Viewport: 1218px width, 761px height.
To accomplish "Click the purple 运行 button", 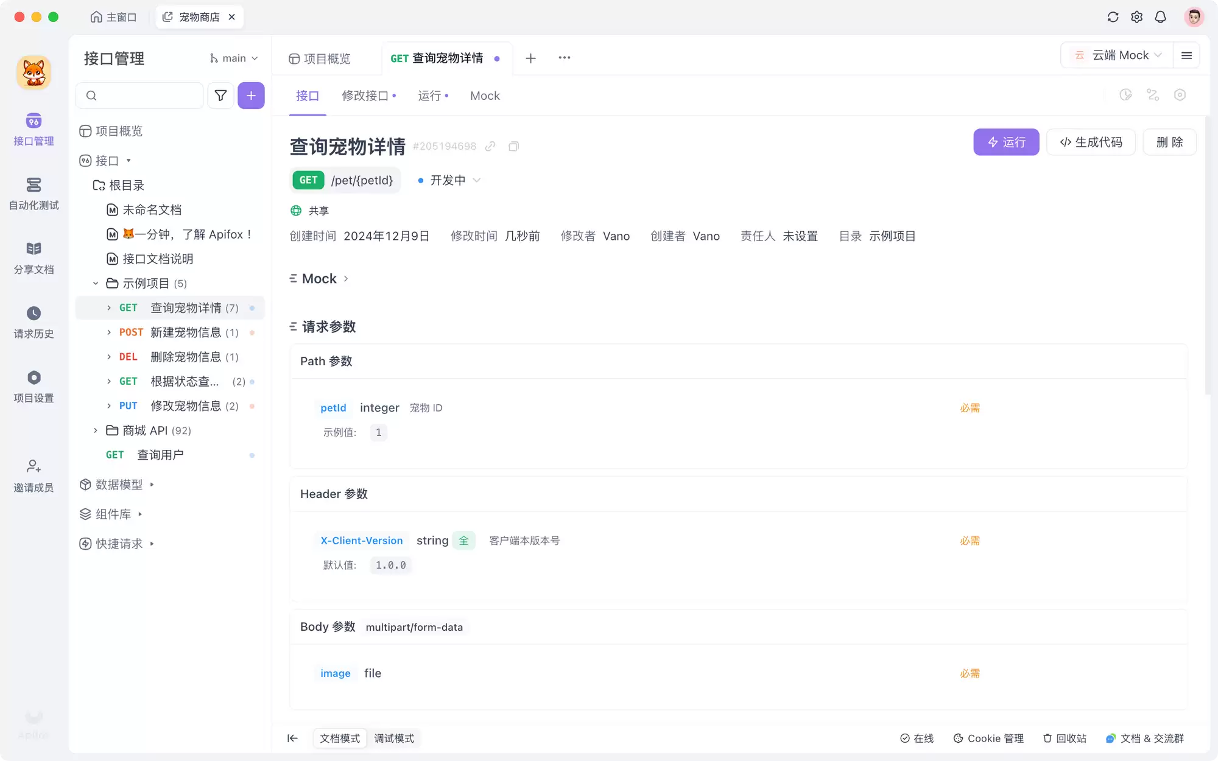I will click(x=1006, y=142).
